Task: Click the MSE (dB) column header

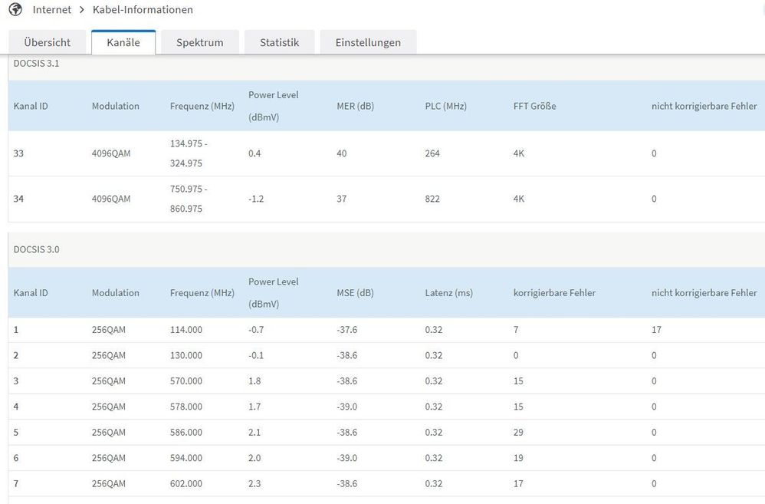Action: click(x=355, y=293)
